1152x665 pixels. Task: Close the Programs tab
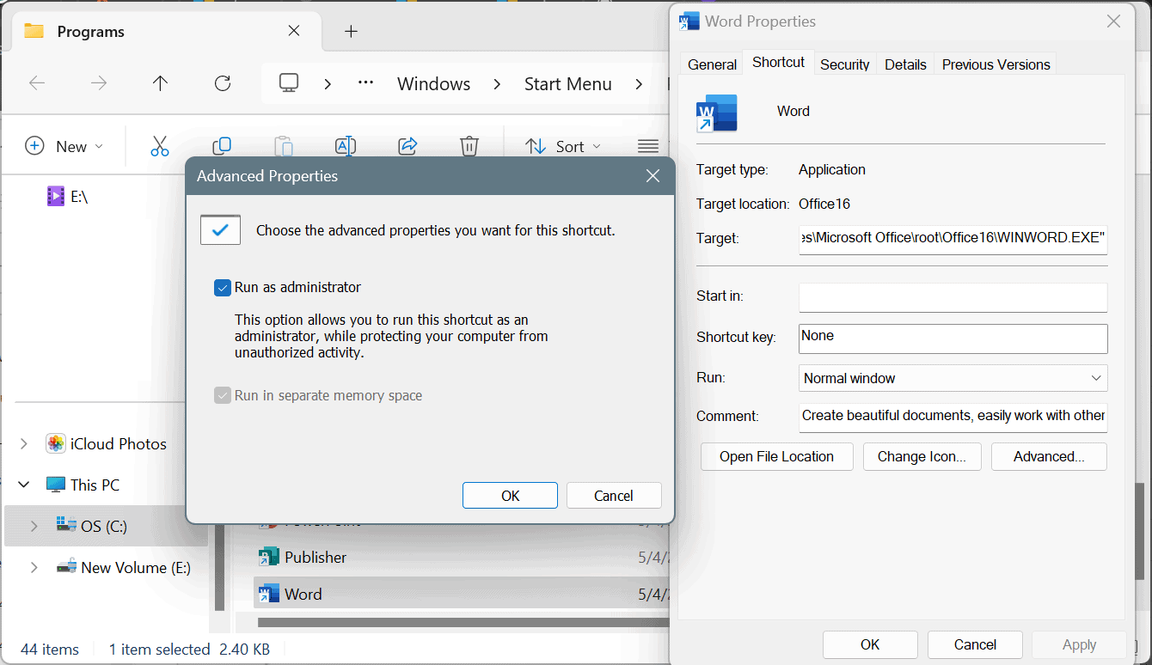[x=294, y=31]
